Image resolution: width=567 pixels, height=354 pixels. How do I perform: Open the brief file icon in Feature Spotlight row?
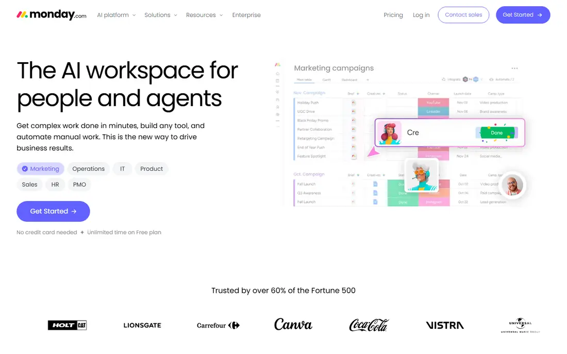coord(354,156)
